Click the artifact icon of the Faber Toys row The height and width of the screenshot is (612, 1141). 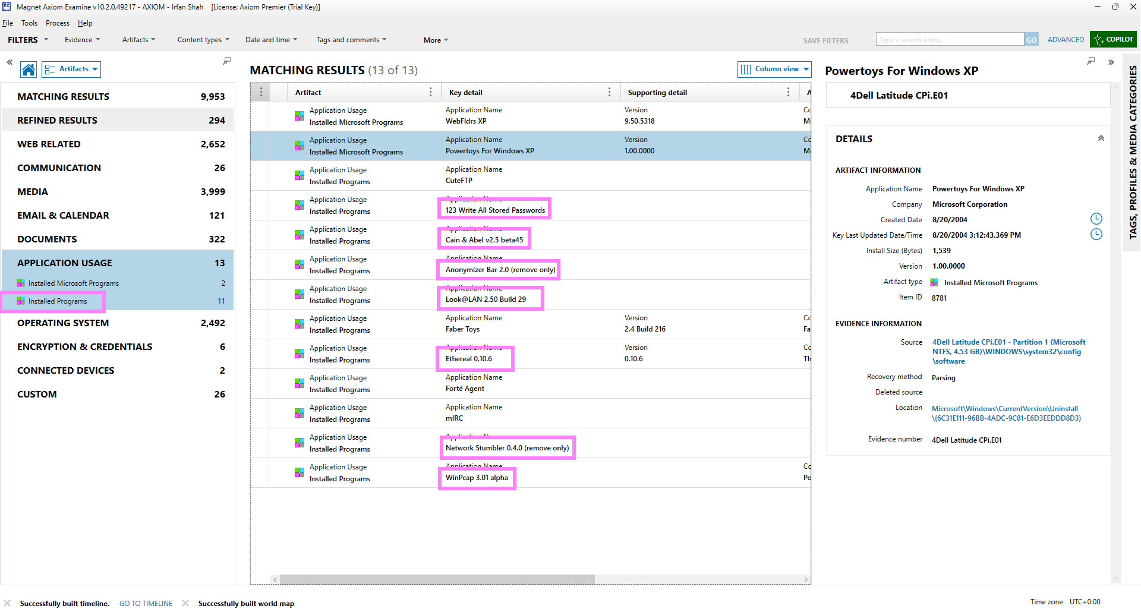(300, 324)
